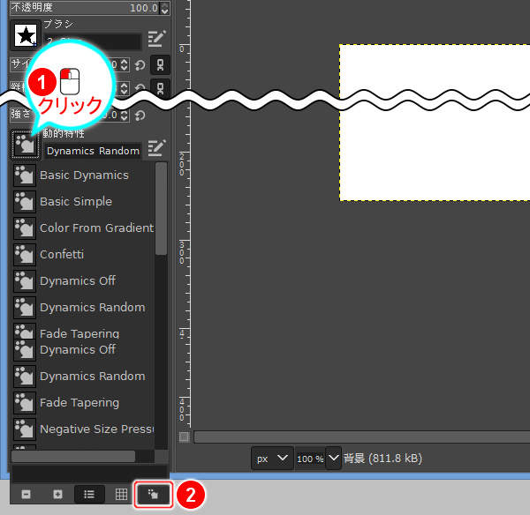
Task: Click the star brush preview icon
Action: click(25, 37)
